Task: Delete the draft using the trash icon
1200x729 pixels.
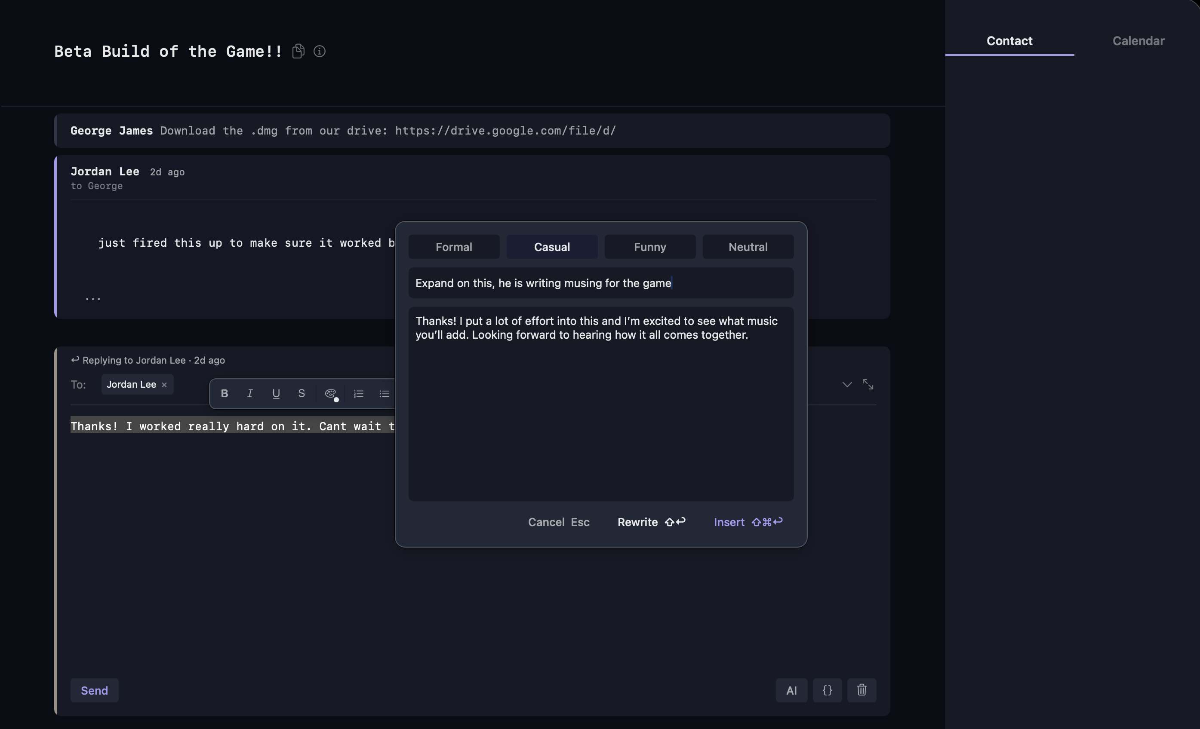Action: point(862,691)
